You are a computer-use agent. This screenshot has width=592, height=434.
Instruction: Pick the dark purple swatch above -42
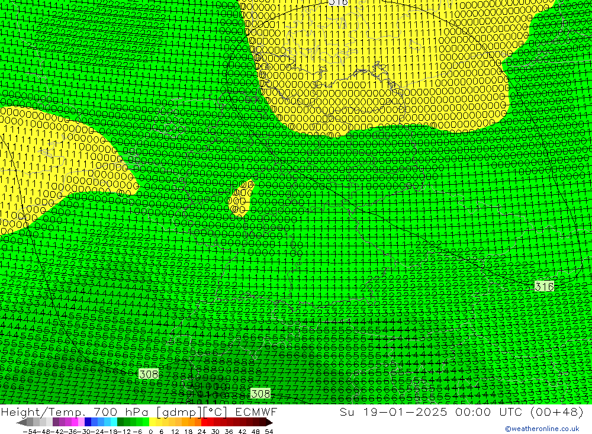[x=56, y=422]
